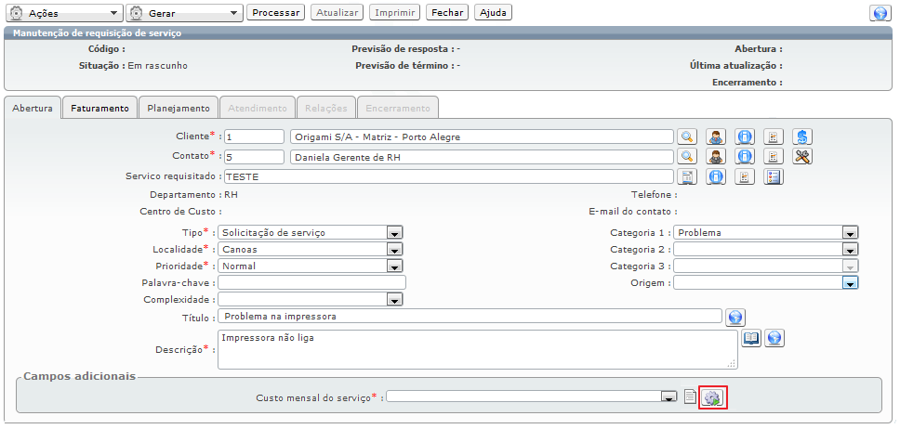Click the book icon next to Descrição
The width and height of the screenshot is (900, 429).
750,339
